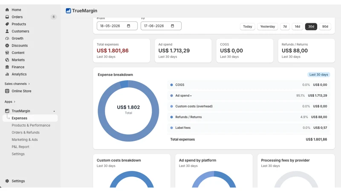Click the Refunds / Returns legend dot
The image size is (341, 192).
(172, 117)
